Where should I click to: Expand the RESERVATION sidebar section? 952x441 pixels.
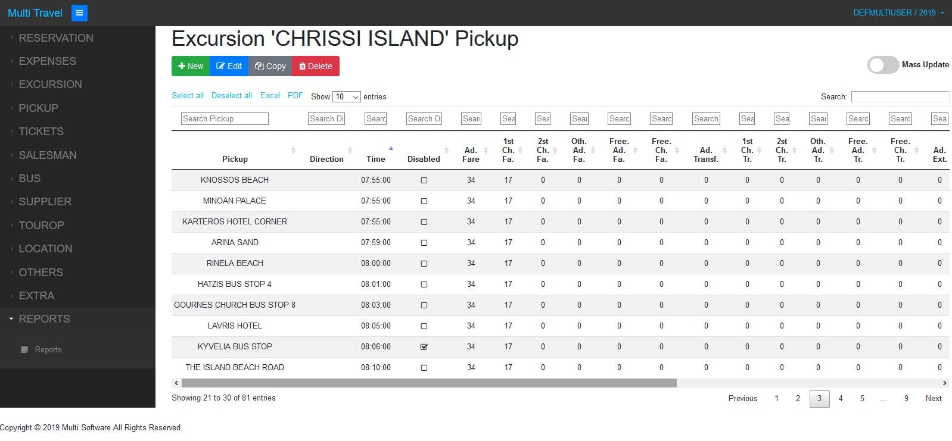point(56,38)
